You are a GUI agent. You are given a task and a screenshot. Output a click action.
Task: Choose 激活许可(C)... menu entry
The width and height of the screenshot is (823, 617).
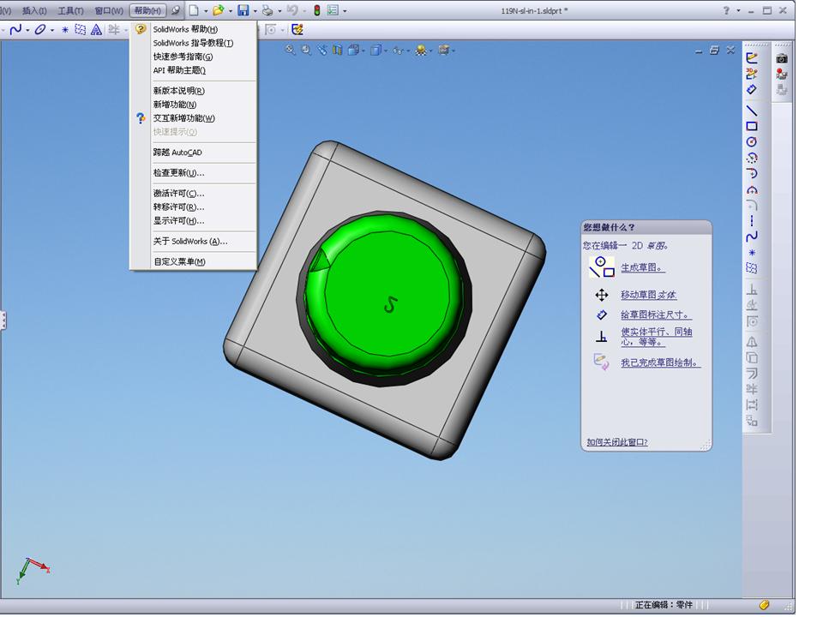click(x=193, y=193)
